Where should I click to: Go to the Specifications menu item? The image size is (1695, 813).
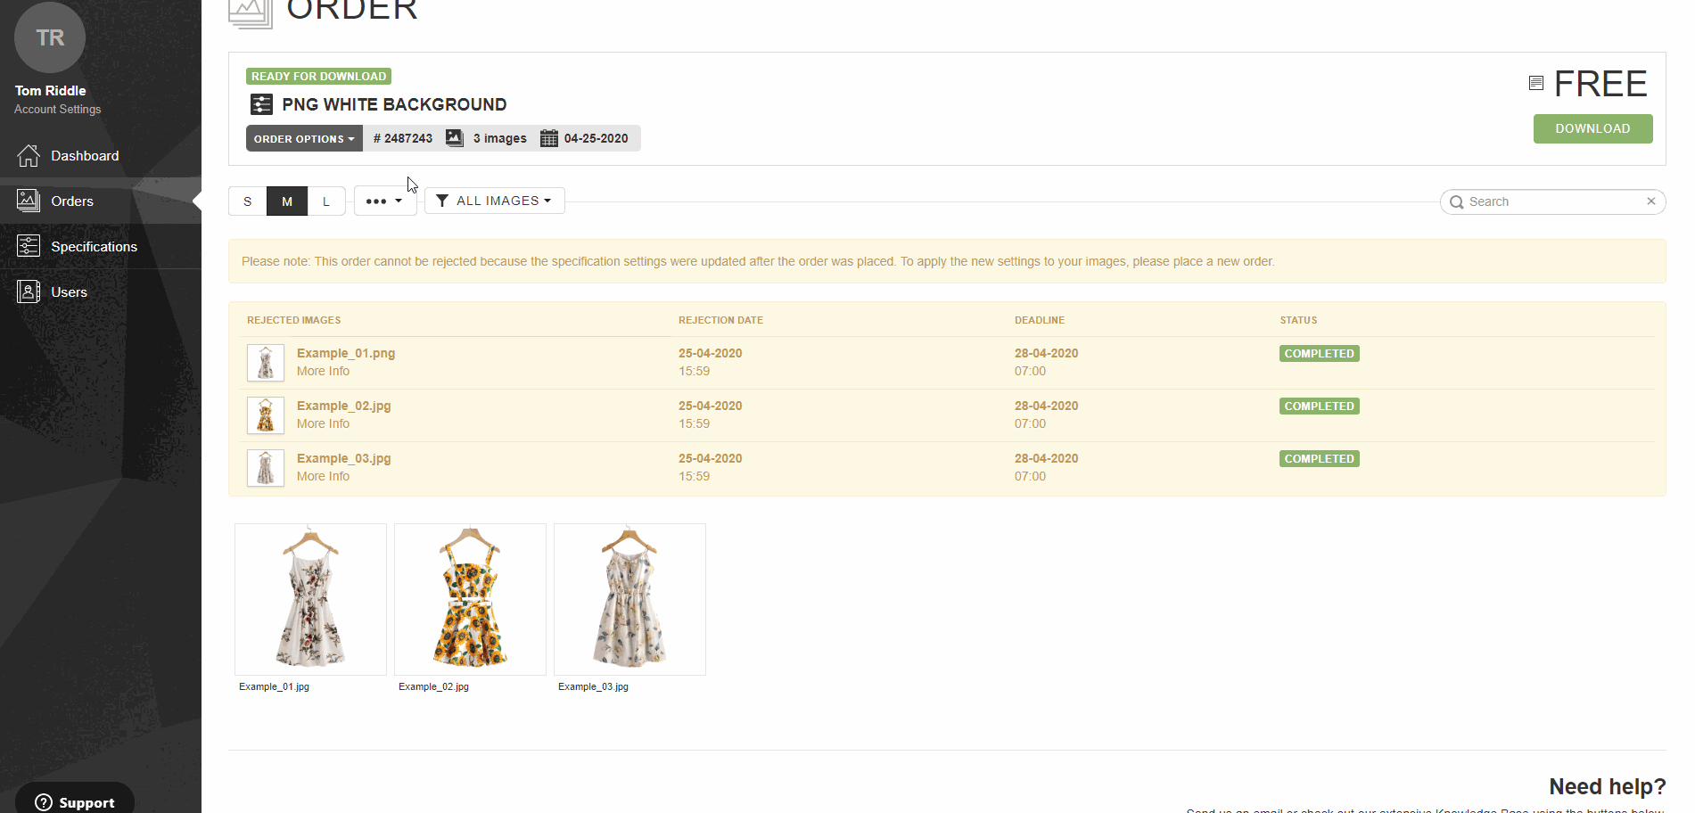click(94, 247)
